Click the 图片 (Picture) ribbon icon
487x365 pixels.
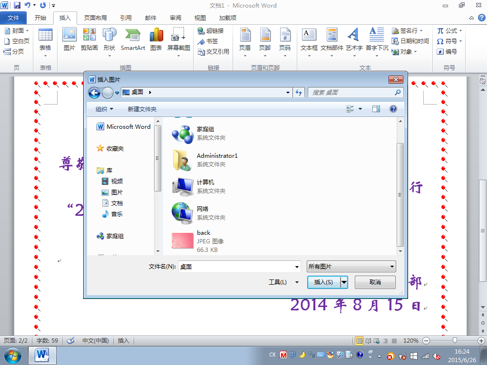tap(69, 39)
